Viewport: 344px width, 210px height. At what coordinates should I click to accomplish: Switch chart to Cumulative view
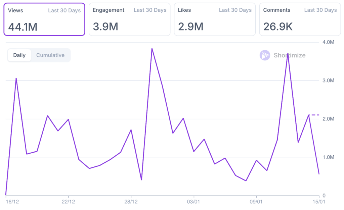[50, 55]
